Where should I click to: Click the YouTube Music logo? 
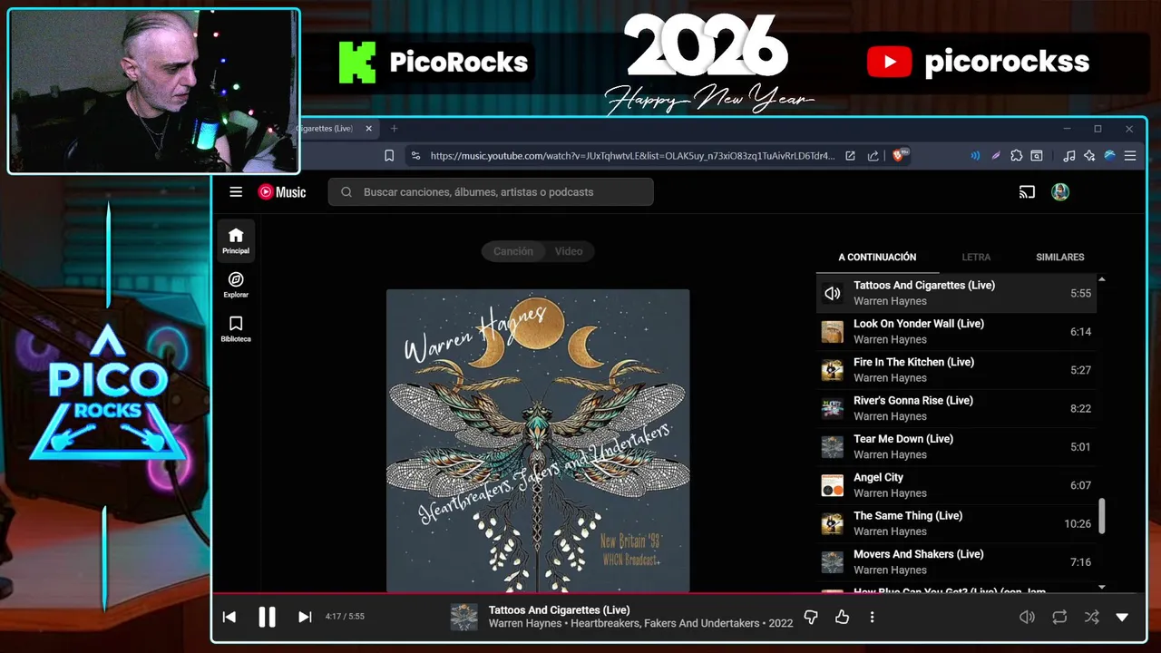(282, 192)
